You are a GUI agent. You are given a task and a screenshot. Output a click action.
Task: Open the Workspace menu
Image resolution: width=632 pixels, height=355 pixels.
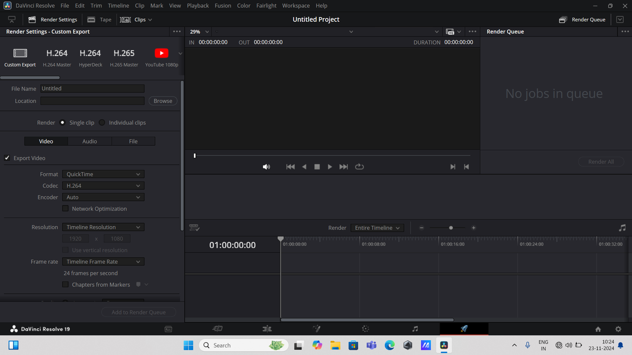(296, 5)
